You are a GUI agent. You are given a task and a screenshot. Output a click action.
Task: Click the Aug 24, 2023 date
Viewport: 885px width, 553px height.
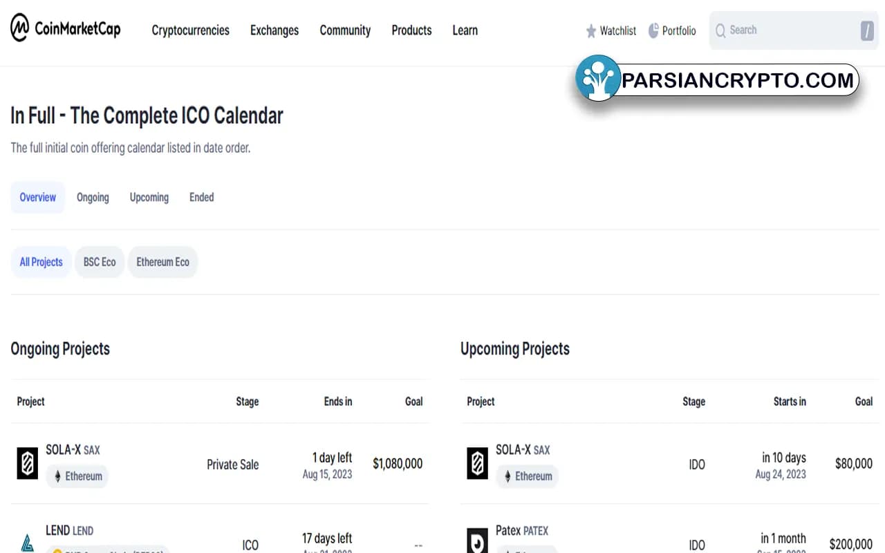coord(781,474)
